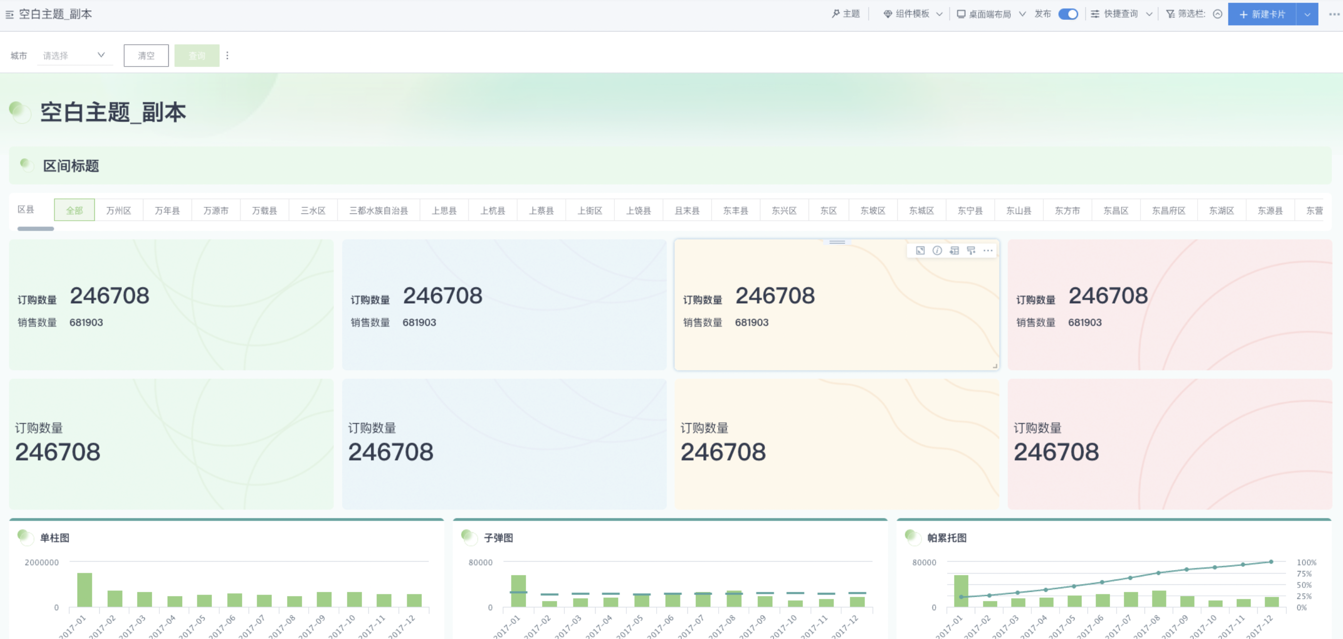The width and height of the screenshot is (1343, 639).
Task: Expand the 快捷查询 dropdown arrow
Action: tap(1149, 14)
